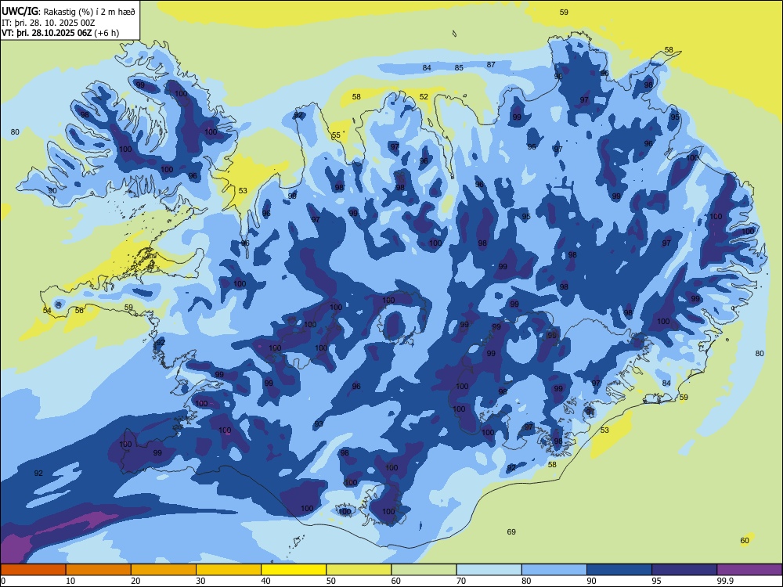
Task: Click the '93' humidity value on the map
Action: point(319,424)
